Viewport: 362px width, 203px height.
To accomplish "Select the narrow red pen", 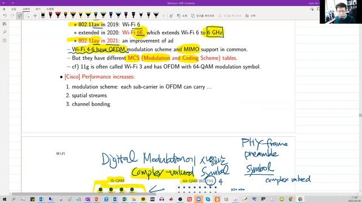I will point(50,15).
